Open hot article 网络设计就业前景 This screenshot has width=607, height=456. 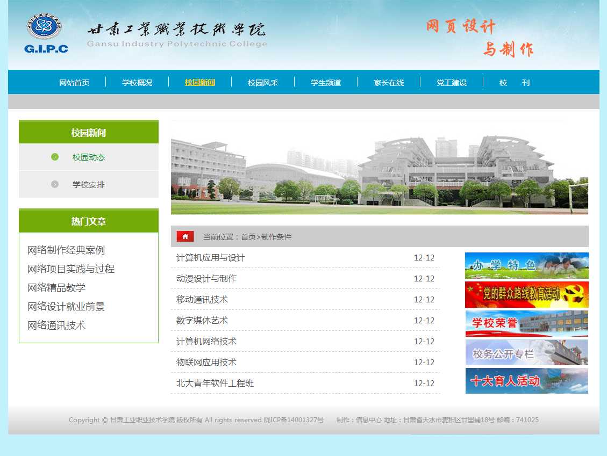pyautogui.click(x=66, y=307)
